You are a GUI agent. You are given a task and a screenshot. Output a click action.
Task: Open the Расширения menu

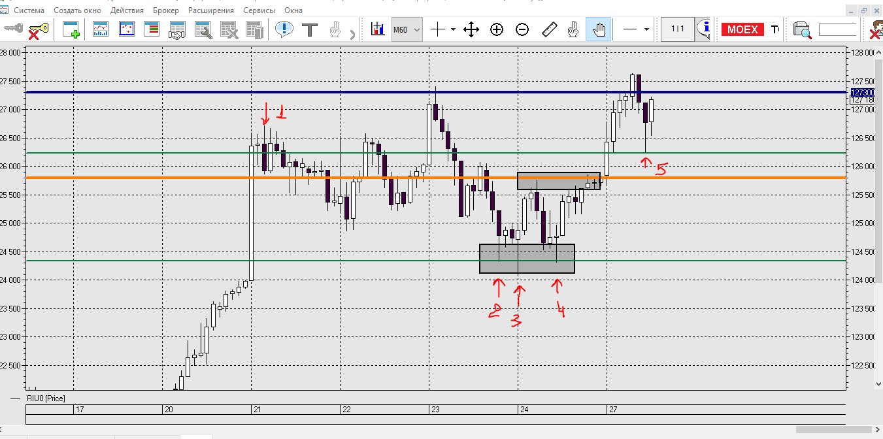pos(211,10)
